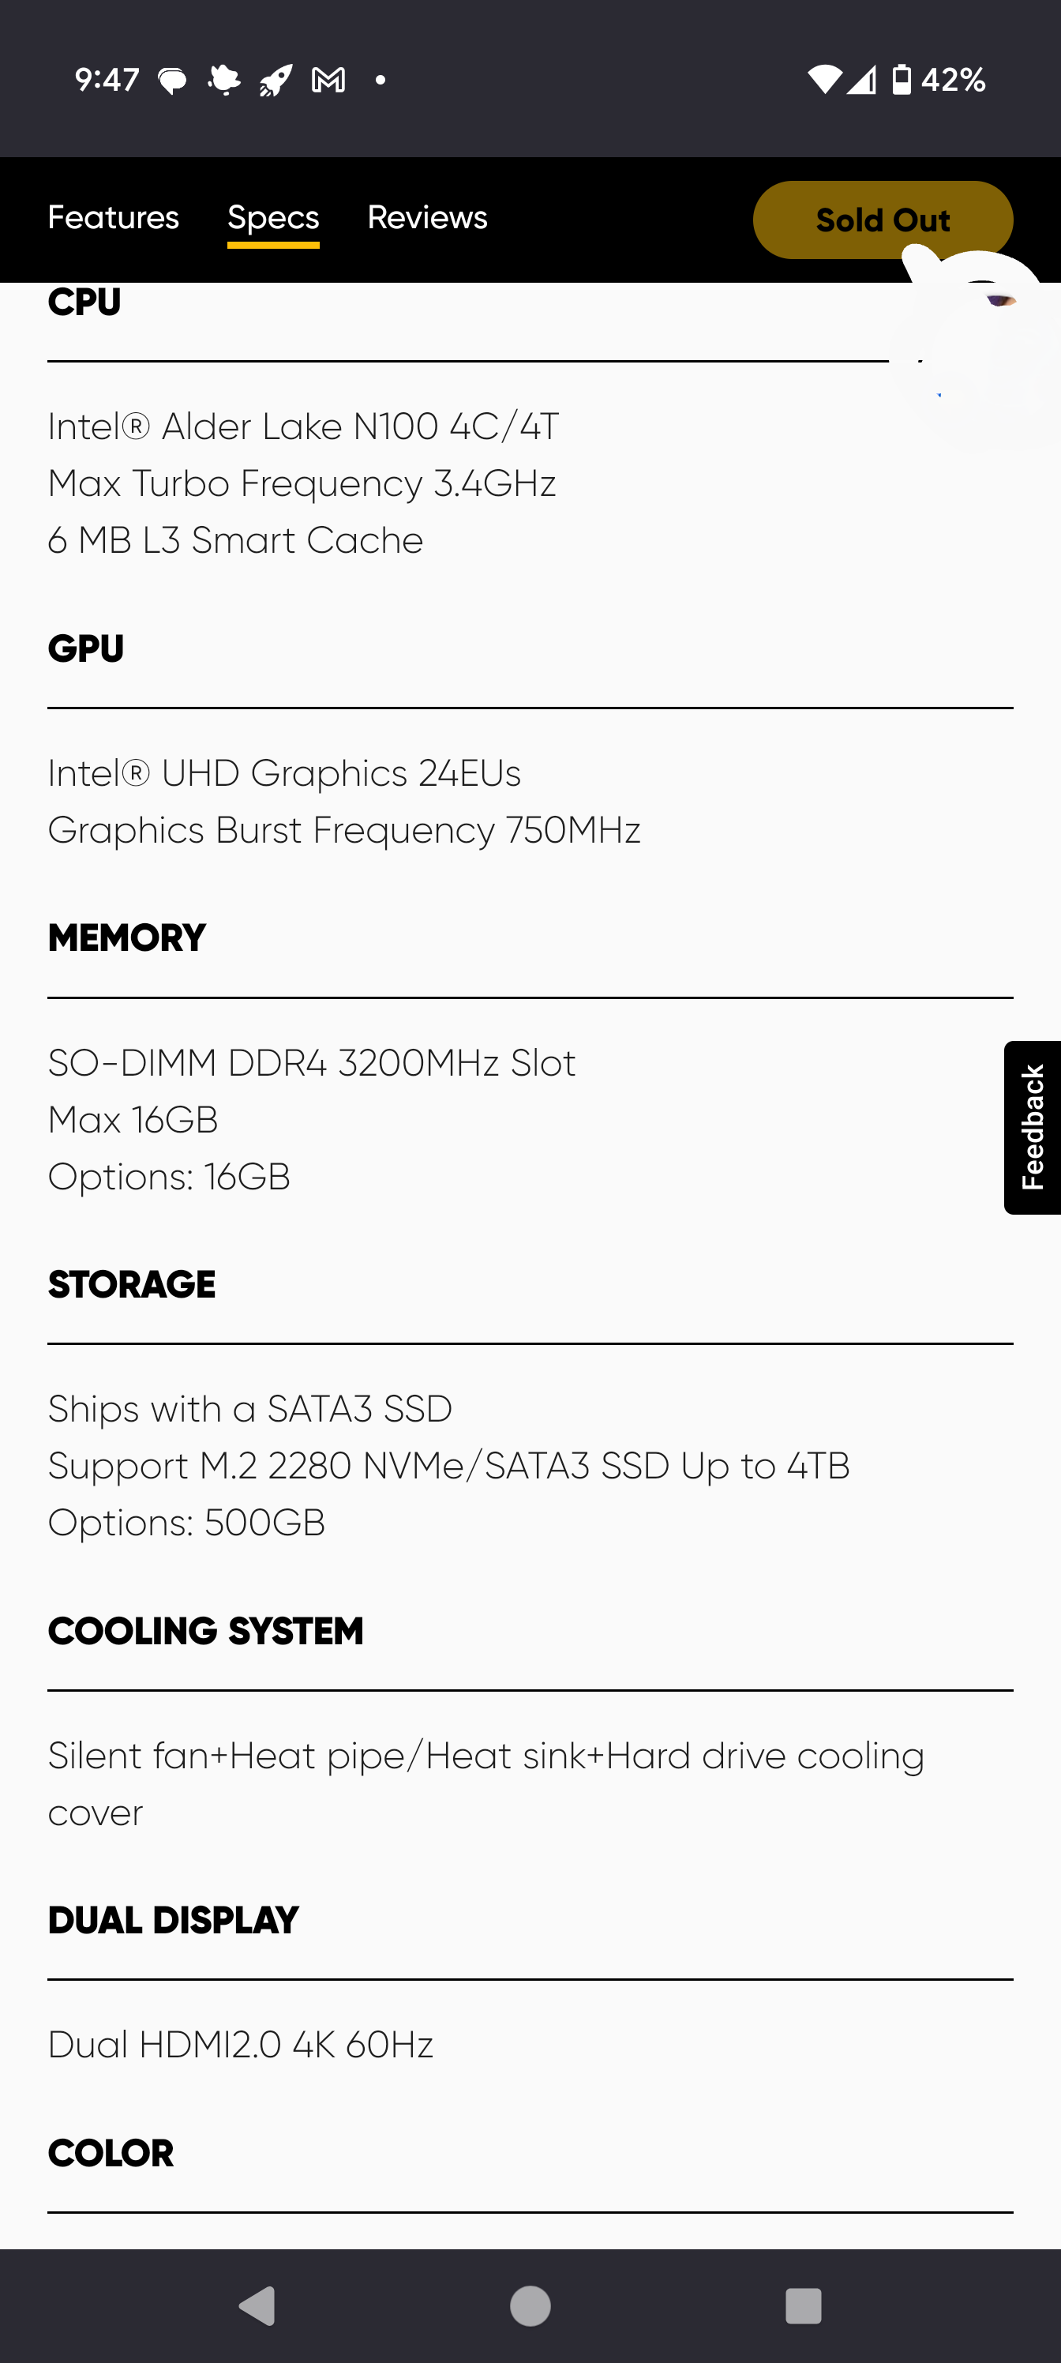Select the Specs tab

[x=273, y=218]
